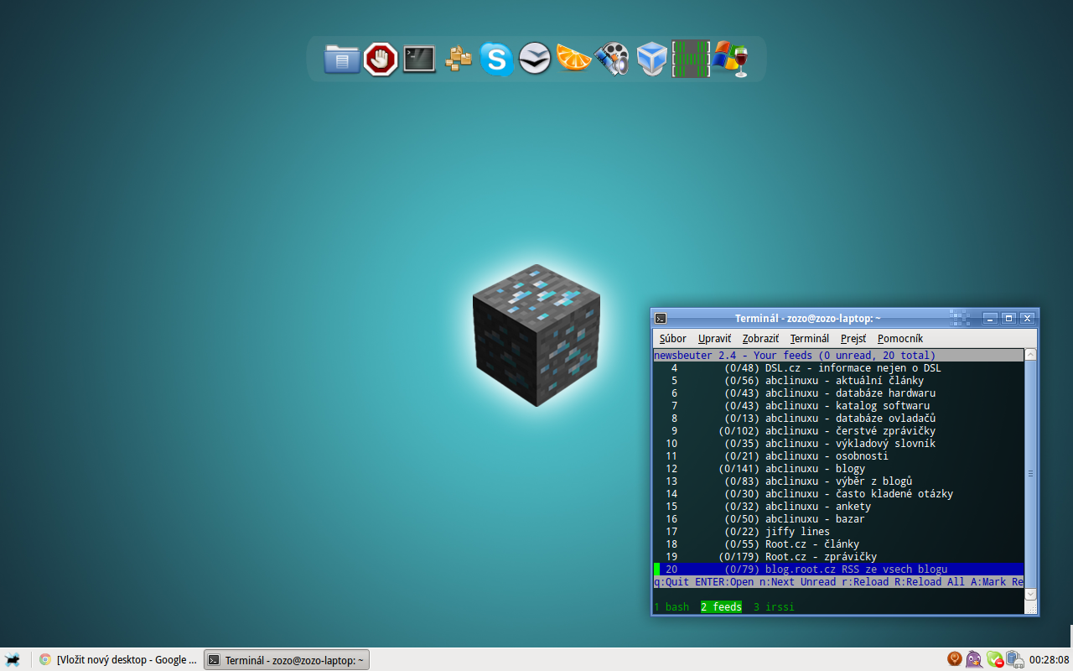Click the green check update tray icon
The height and width of the screenshot is (671, 1073).
click(994, 660)
